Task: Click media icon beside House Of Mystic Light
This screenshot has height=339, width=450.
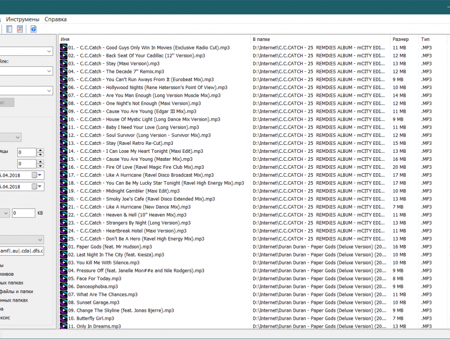Action: coord(63,119)
